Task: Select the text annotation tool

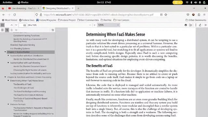Action: point(196,25)
